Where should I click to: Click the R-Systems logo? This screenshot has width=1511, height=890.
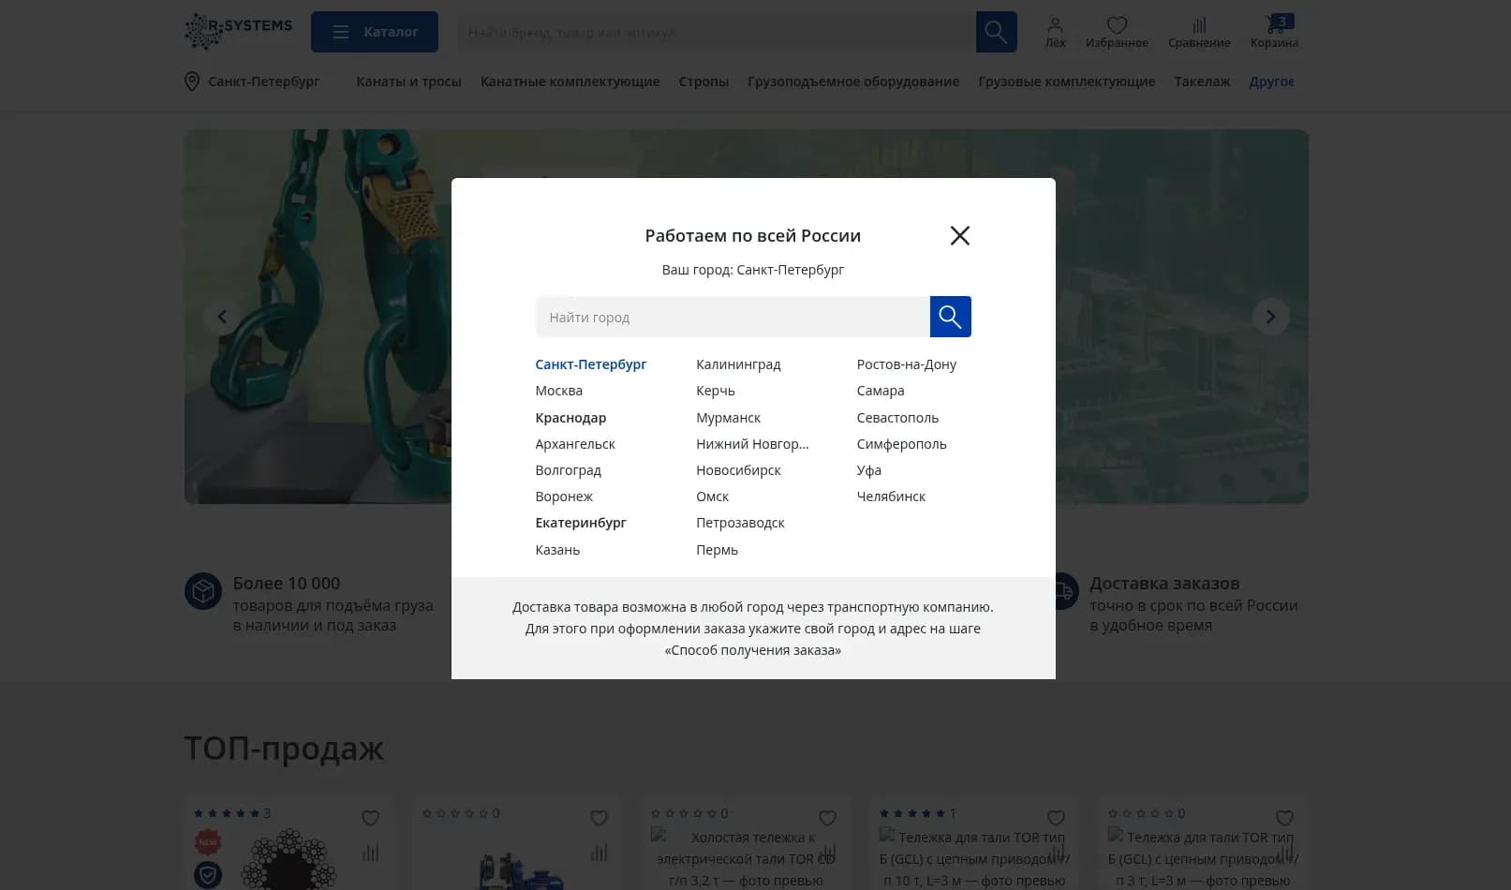coord(239,31)
